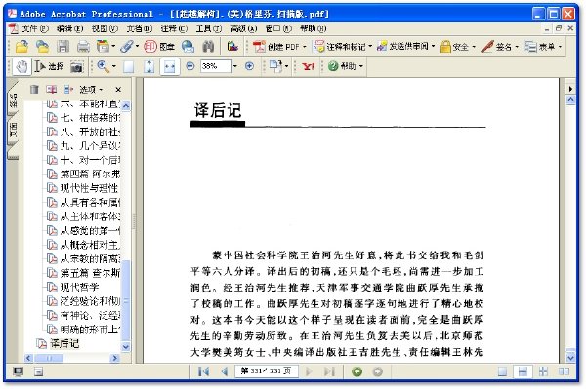Click the zoom in plus button

(x=249, y=66)
